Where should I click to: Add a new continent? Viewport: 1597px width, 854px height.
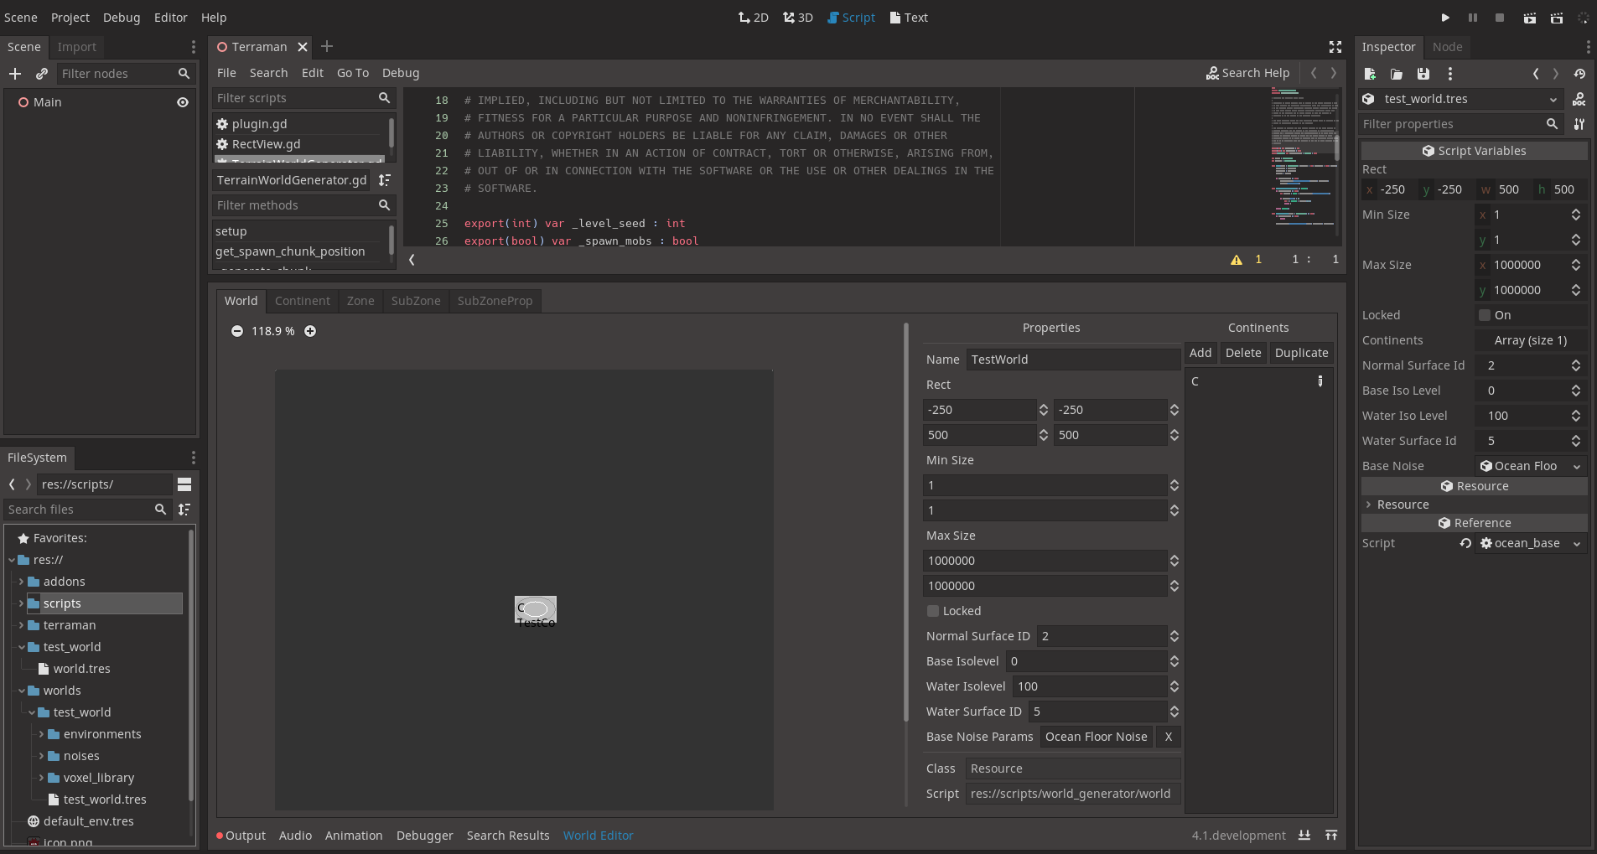click(1200, 353)
